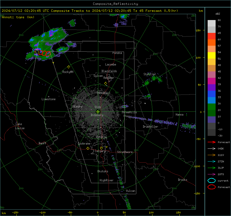The width and height of the screenshot is (231, 216).
Task: Click the light gray swatch between 80 and 70 dBZ
Action: (x=211, y=23)
